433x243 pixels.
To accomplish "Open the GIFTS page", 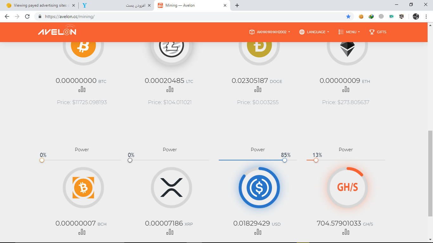I will point(378,32).
